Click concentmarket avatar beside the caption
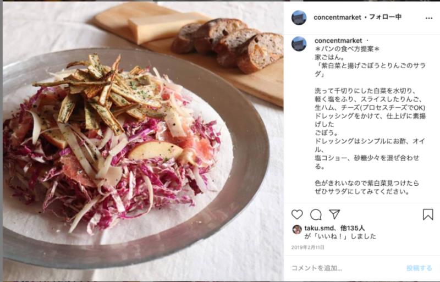The width and height of the screenshot is (440, 282). point(299,44)
